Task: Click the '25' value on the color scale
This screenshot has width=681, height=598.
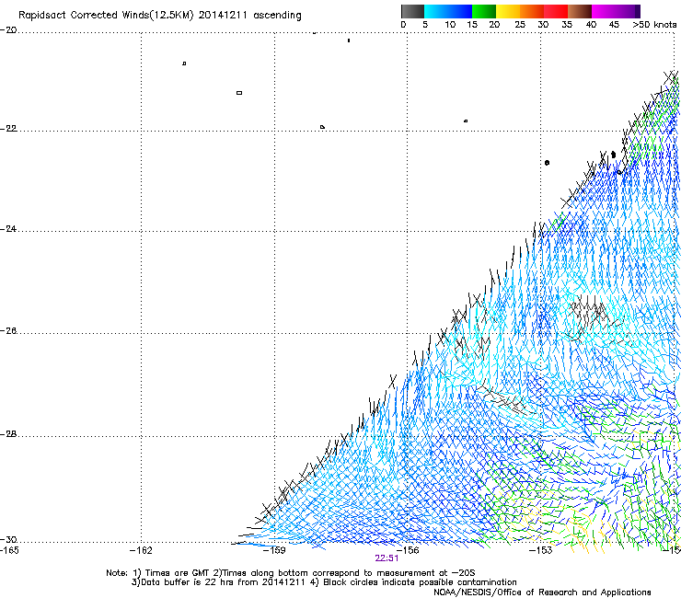Action: pos(520,24)
